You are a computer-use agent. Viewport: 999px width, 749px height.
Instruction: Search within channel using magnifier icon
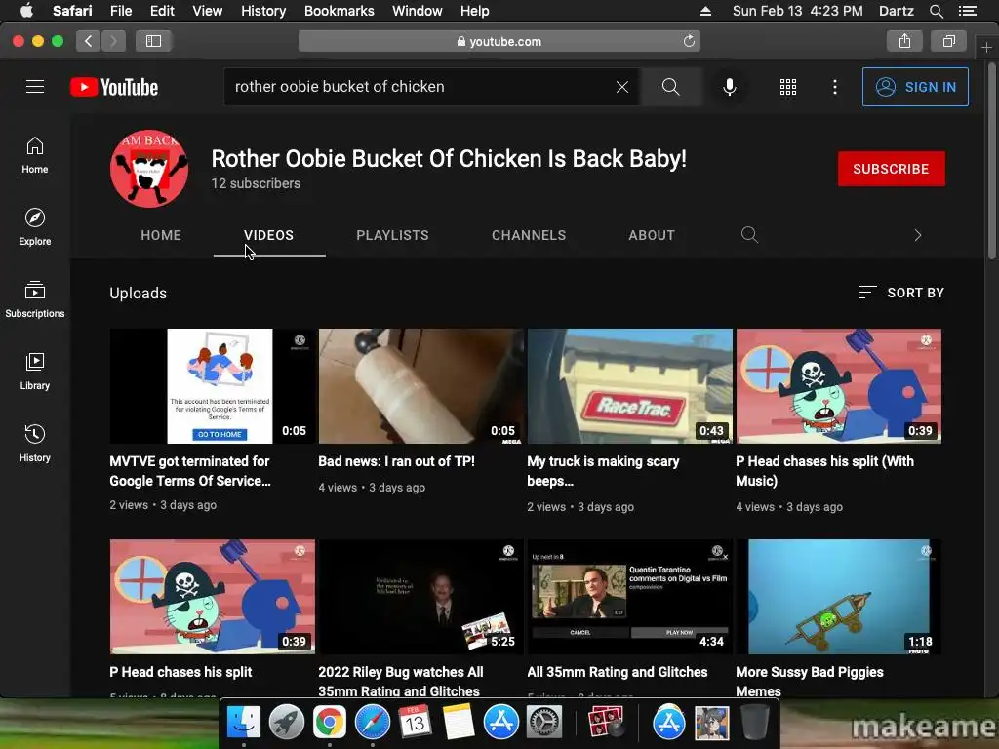(749, 235)
